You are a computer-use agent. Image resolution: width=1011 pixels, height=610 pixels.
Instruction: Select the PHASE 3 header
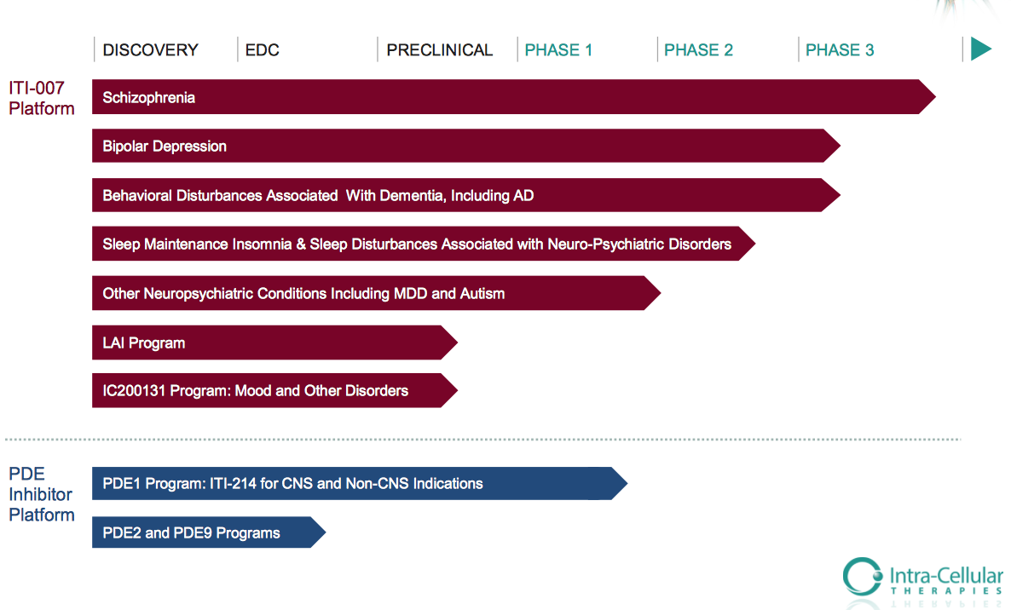pos(840,50)
